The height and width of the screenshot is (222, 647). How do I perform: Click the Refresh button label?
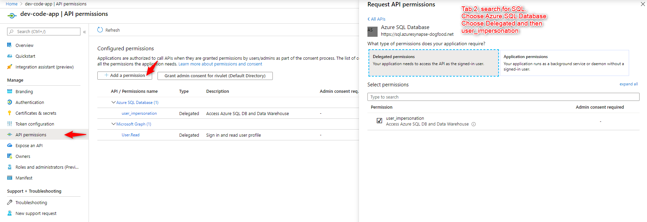coord(113,30)
